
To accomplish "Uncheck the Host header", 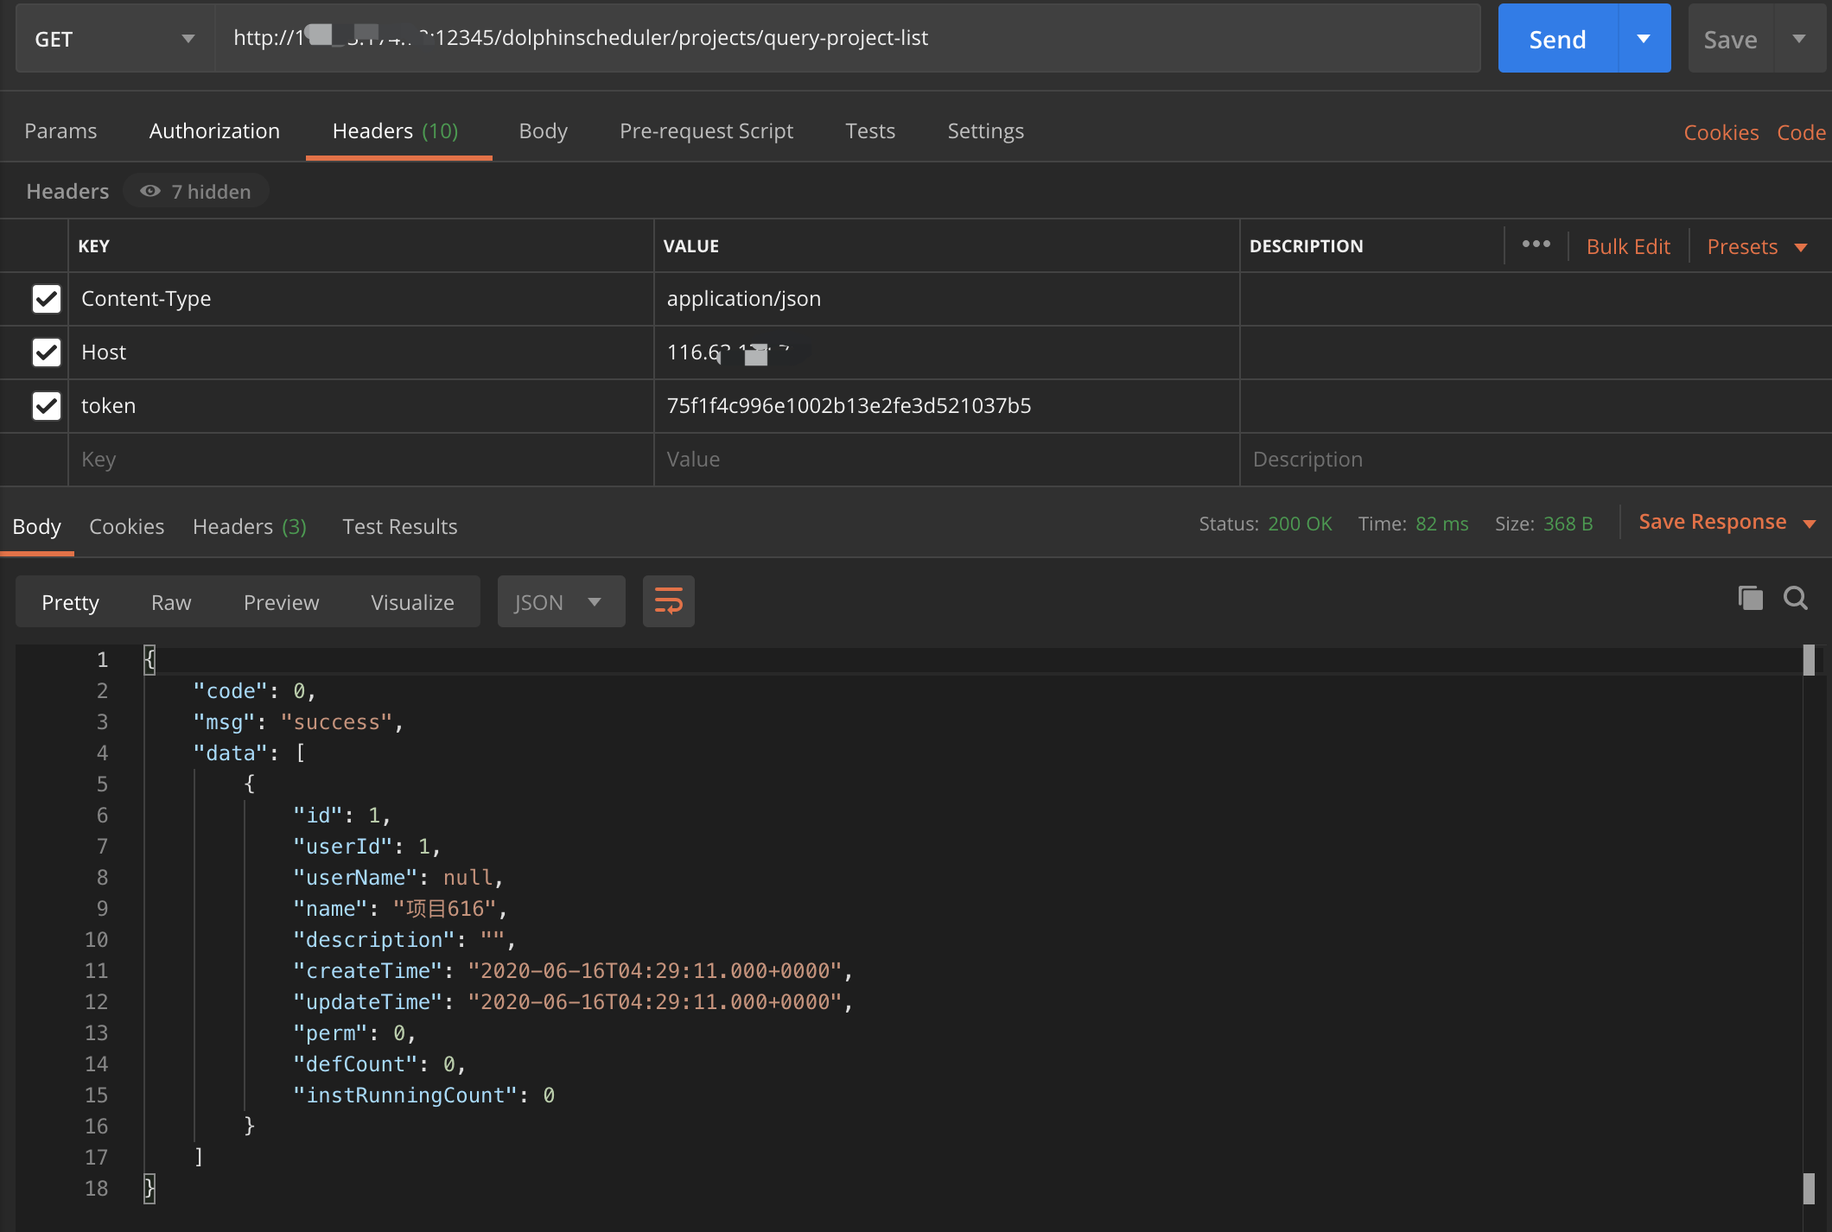I will pos(46,352).
